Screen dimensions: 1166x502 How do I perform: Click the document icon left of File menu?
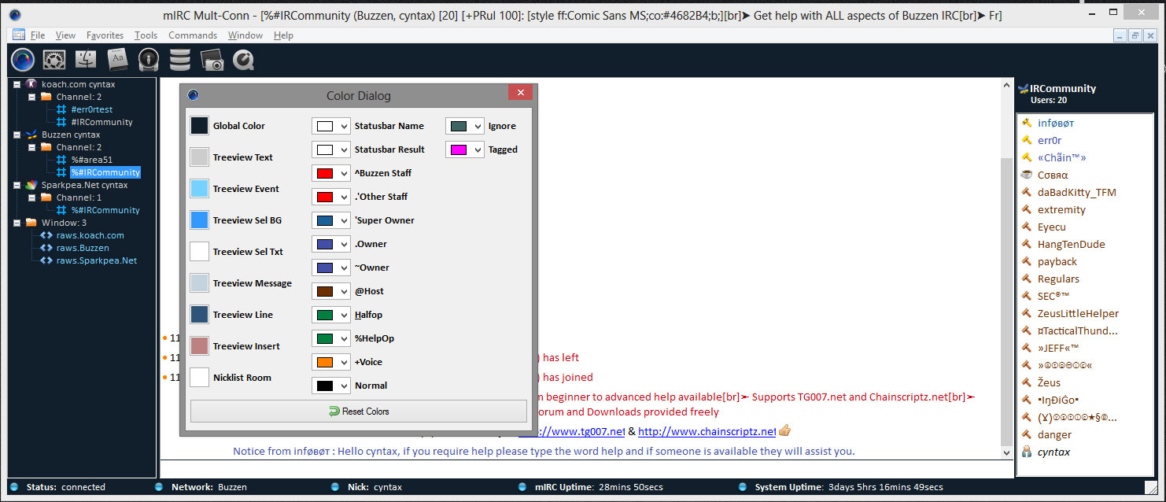coord(19,35)
